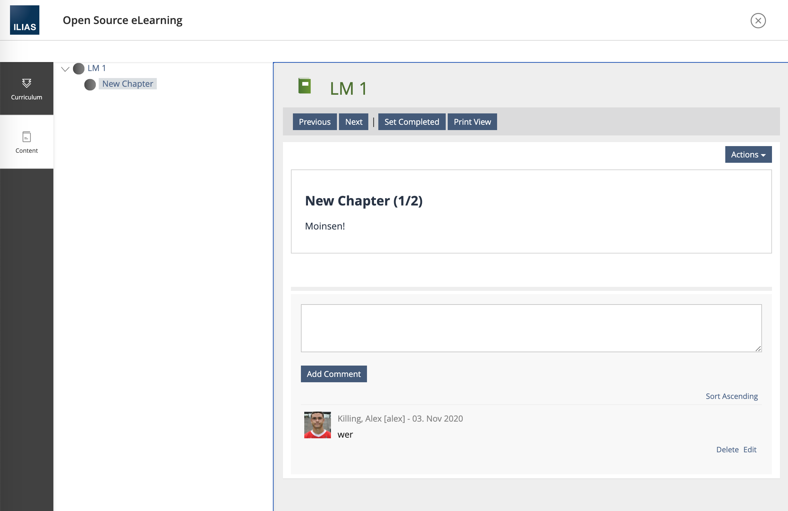Open the Content sidebar panel

(x=27, y=142)
